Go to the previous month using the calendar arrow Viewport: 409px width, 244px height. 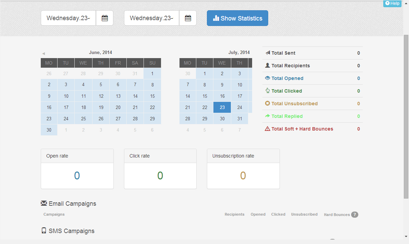tap(44, 54)
